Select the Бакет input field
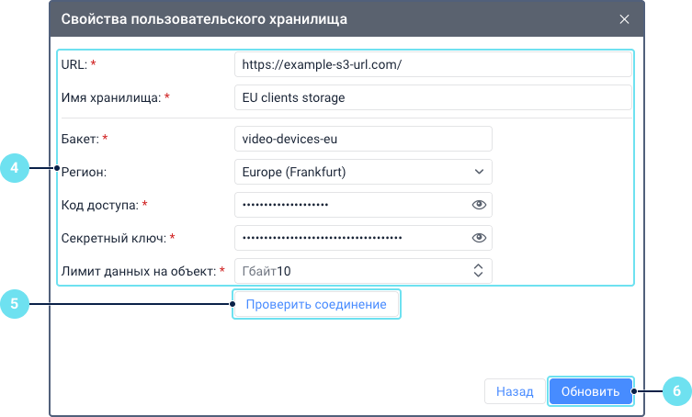This screenshot has height=417, width=692. click(x=363, y=139)
